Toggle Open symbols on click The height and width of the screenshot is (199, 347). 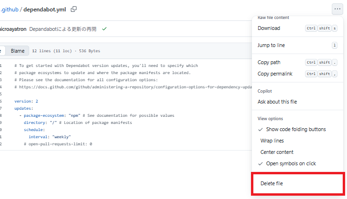tap(291, 163)
